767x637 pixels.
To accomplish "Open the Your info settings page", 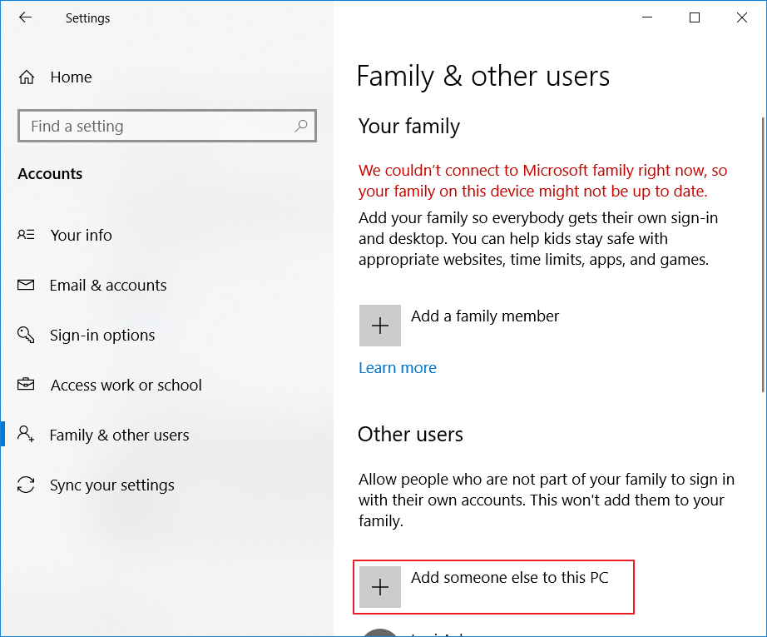I will pos(81,235).
